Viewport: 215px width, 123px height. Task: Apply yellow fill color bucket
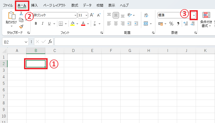[x=72, y=24]
